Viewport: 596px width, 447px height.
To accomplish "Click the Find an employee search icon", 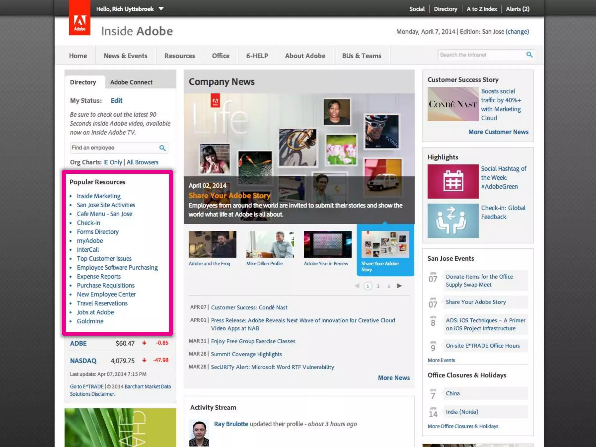I will [162, 148].
